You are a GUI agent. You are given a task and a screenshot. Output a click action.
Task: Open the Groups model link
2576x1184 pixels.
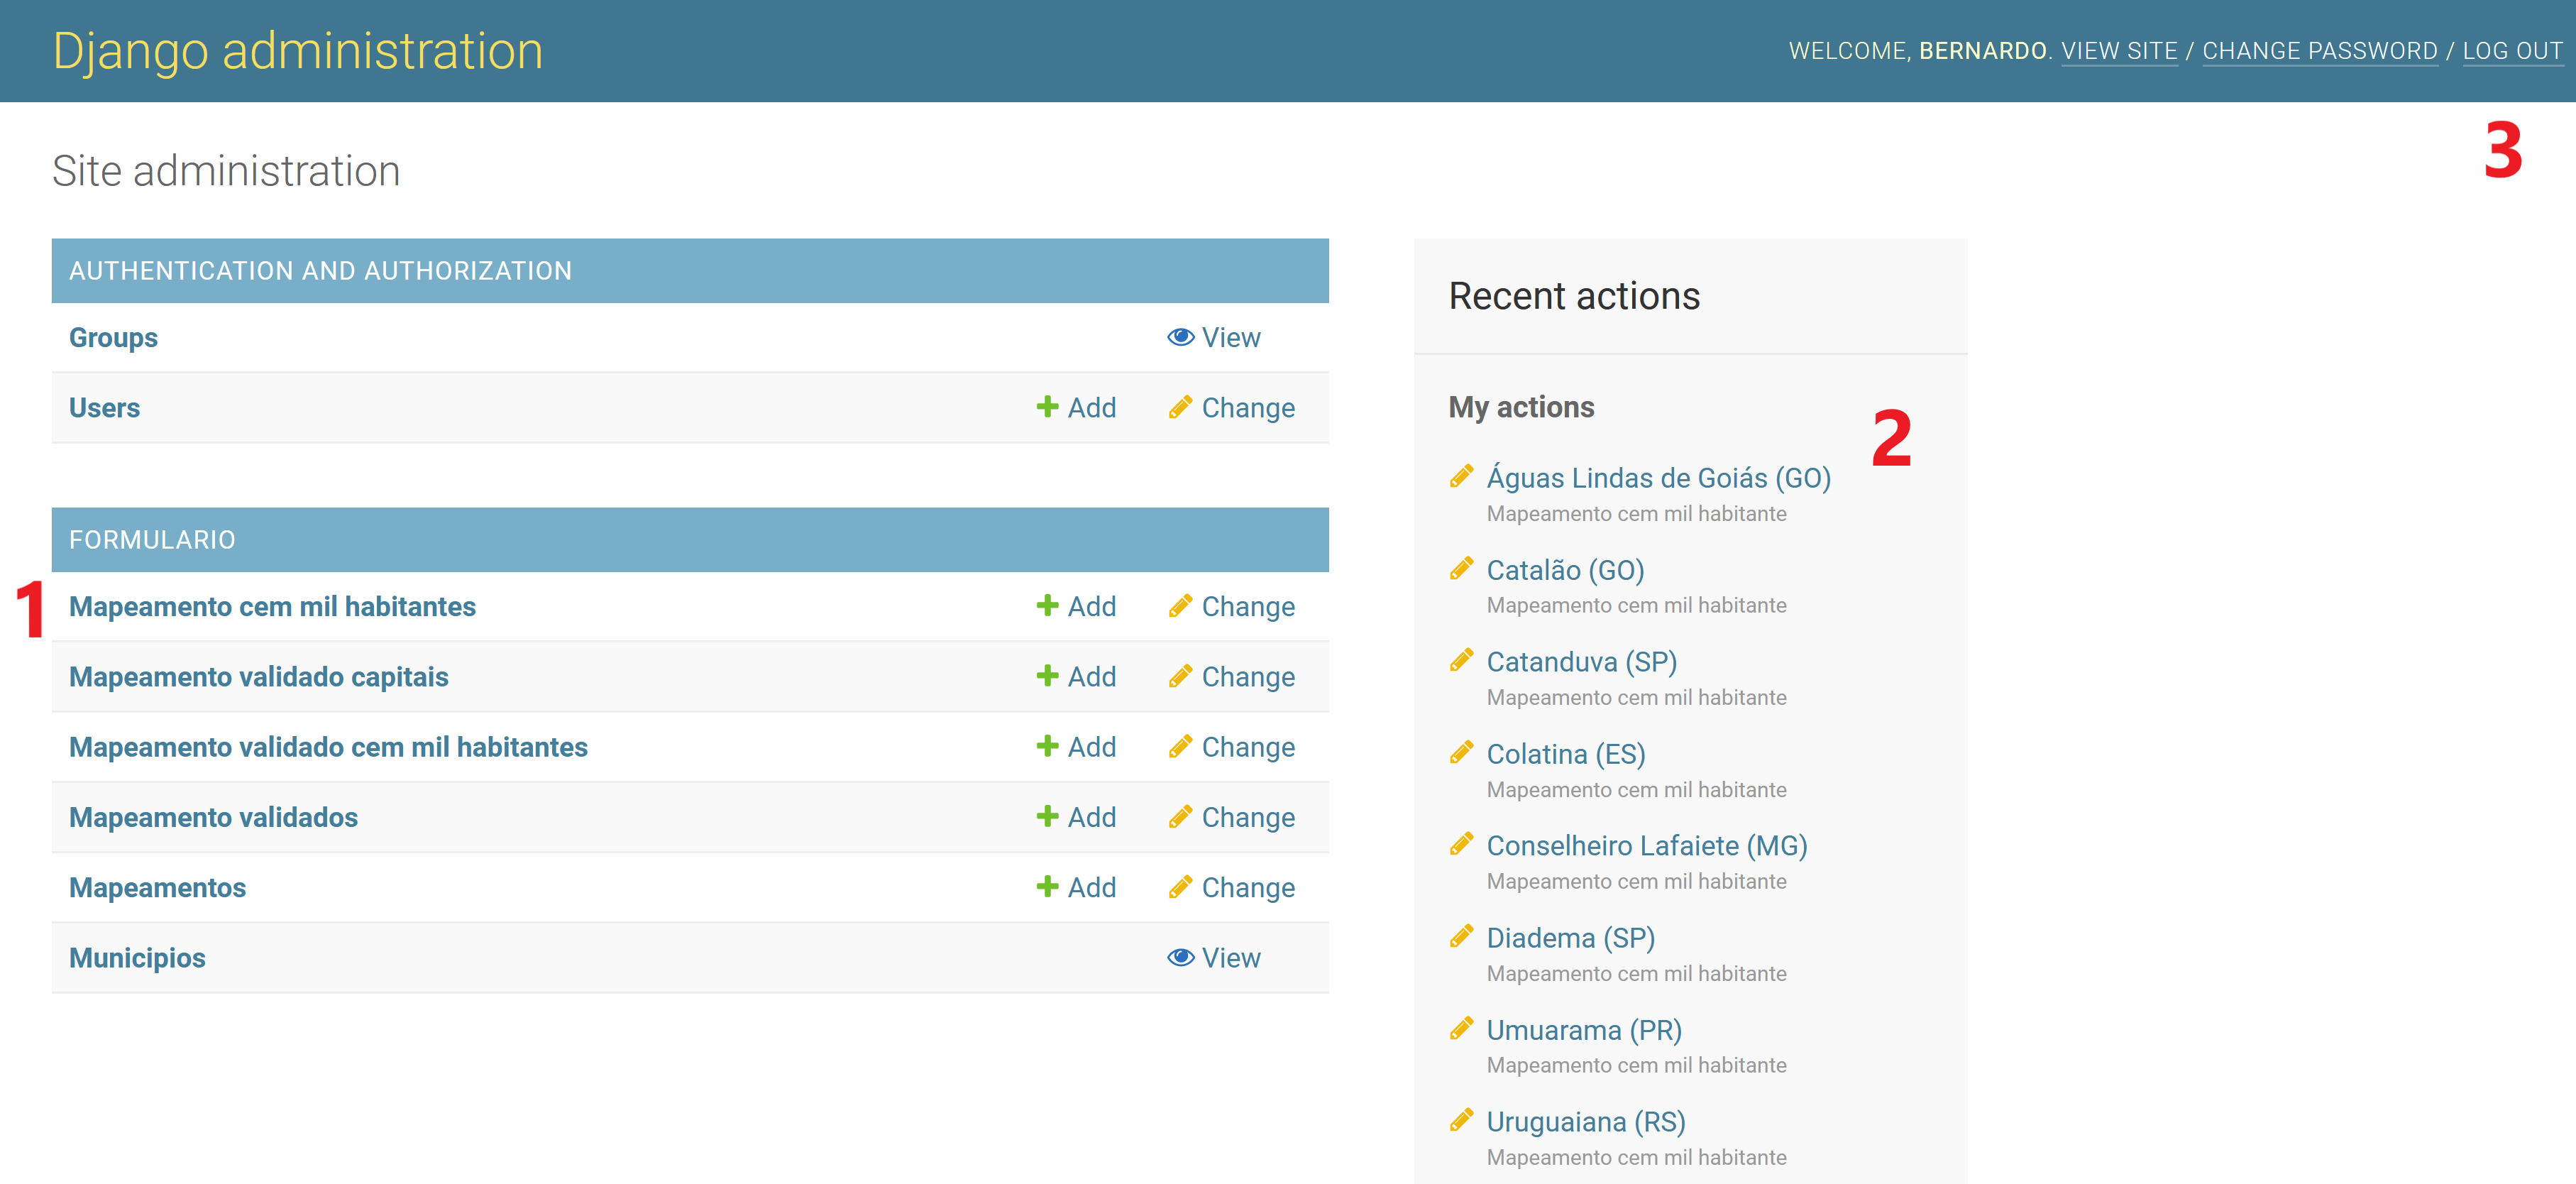[113, 338]
